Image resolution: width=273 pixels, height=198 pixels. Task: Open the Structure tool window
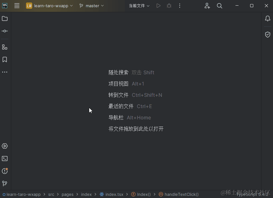click(x=5, y=47)
